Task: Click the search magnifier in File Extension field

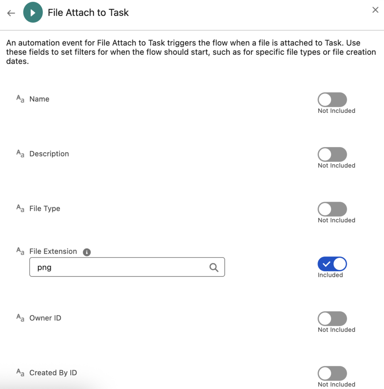Action: [214, 267]
